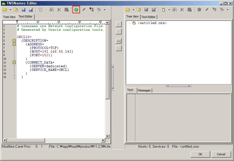Click the left editor's horizontal scrollbar thumb
The image size is (234, 161).
[x=26, y=140]
